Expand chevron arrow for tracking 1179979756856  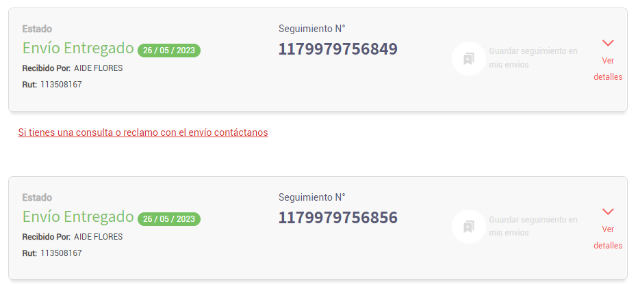(608, 212)
